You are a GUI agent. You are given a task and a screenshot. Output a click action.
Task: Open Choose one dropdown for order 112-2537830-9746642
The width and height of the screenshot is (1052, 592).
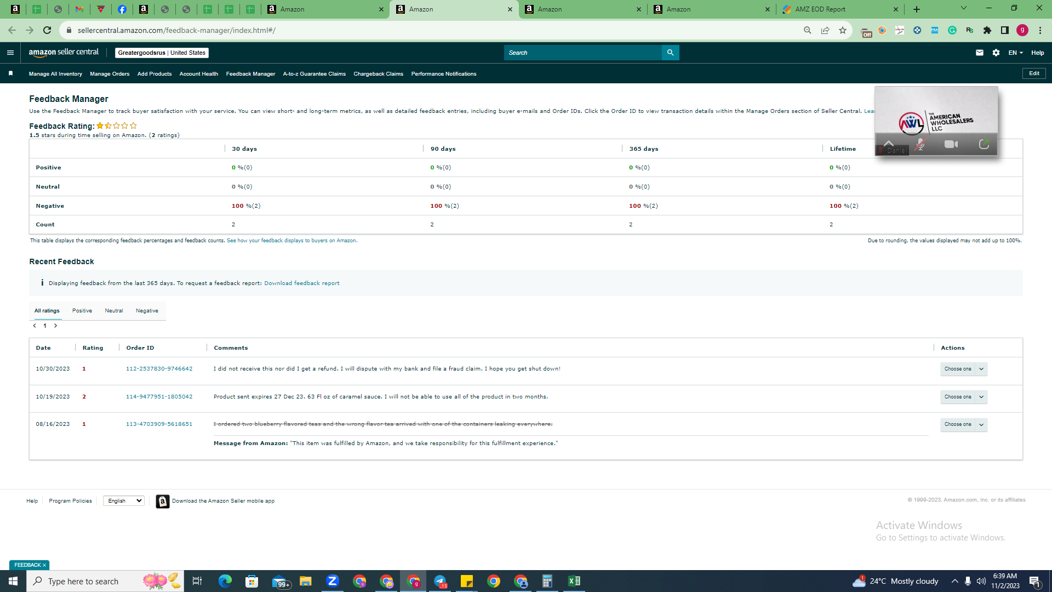pyautogui.click(x=964, y=369)
